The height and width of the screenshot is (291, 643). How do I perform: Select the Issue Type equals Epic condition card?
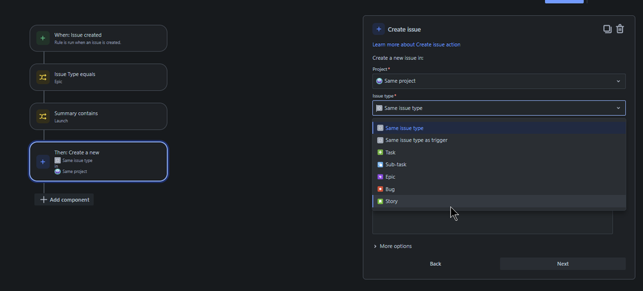[99, 77]
